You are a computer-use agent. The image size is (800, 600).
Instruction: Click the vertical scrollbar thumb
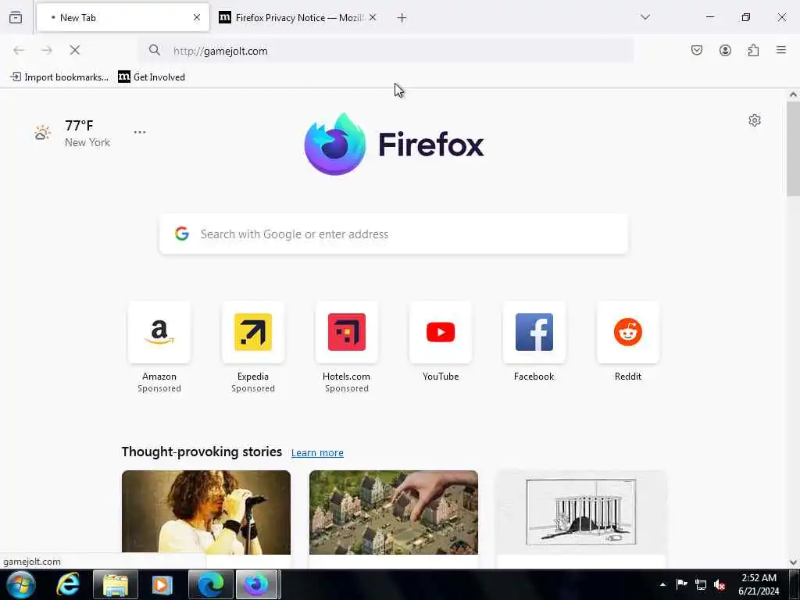[793, 148]
